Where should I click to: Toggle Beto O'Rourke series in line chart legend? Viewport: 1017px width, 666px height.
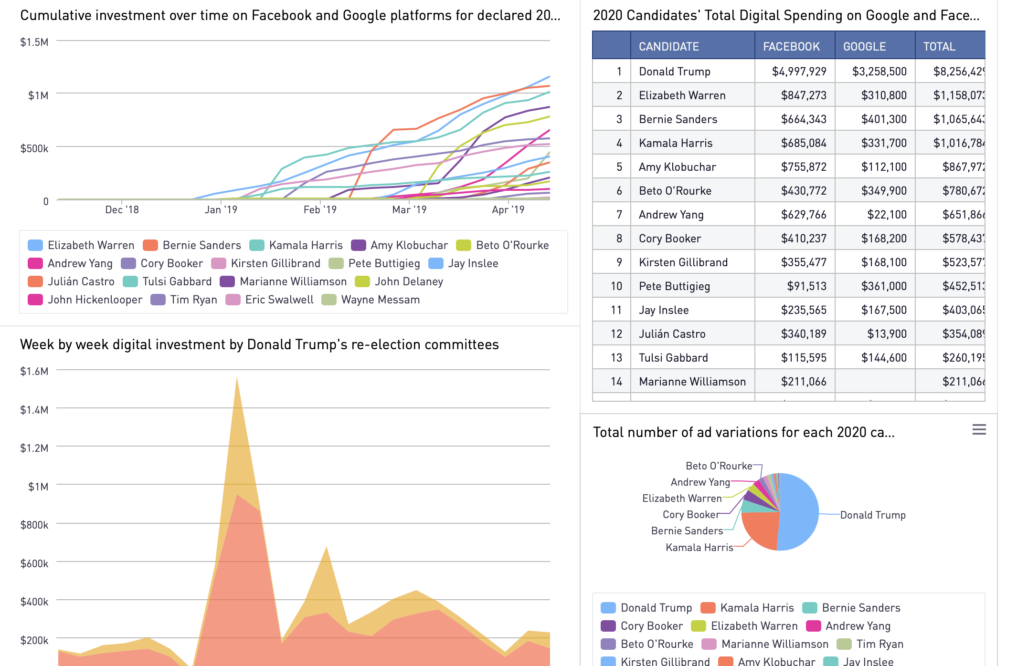coord(503,245)
